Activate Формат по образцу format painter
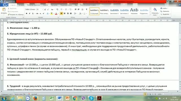Image resolution: width=181 pixels, height=101 pixels. coord(16,15)
